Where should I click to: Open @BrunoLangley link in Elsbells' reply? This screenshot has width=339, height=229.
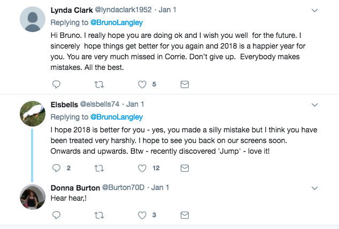coord(117,116)
